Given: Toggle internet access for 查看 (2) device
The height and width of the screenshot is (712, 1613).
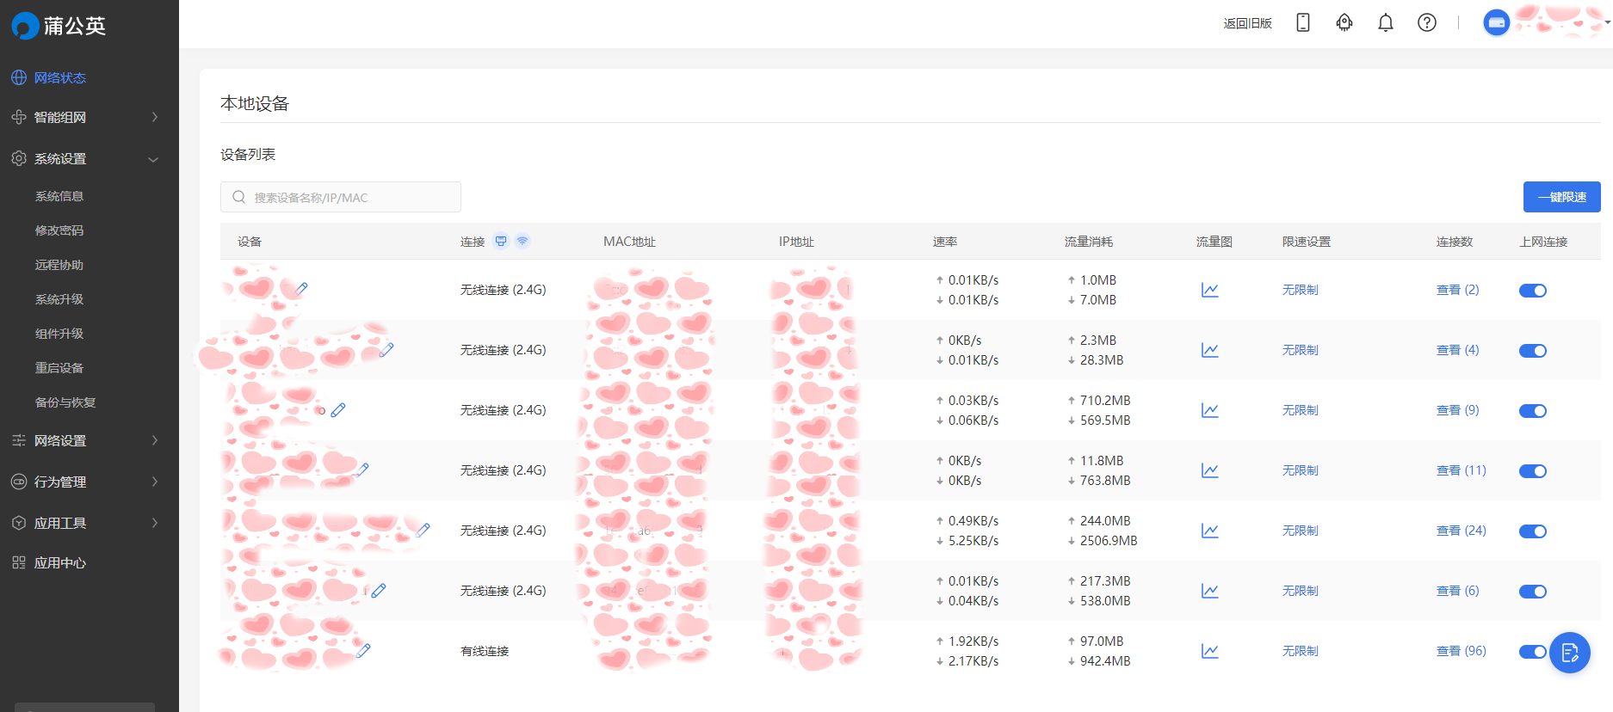Looking at the screenshot, I should 1533,291.
